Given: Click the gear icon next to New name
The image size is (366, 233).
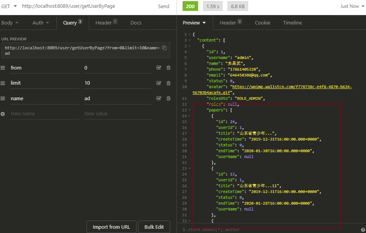Looking at the screenshot, I should point(3,114).
